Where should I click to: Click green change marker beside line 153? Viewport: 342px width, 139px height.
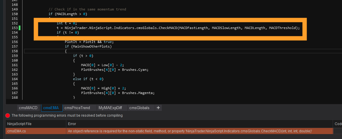coord(20,28)
